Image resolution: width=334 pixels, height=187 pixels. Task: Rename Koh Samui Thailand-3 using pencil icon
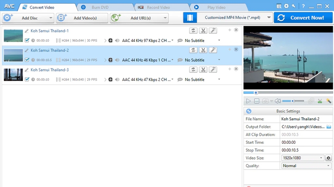pyautogui.click(x=27, y=70)
